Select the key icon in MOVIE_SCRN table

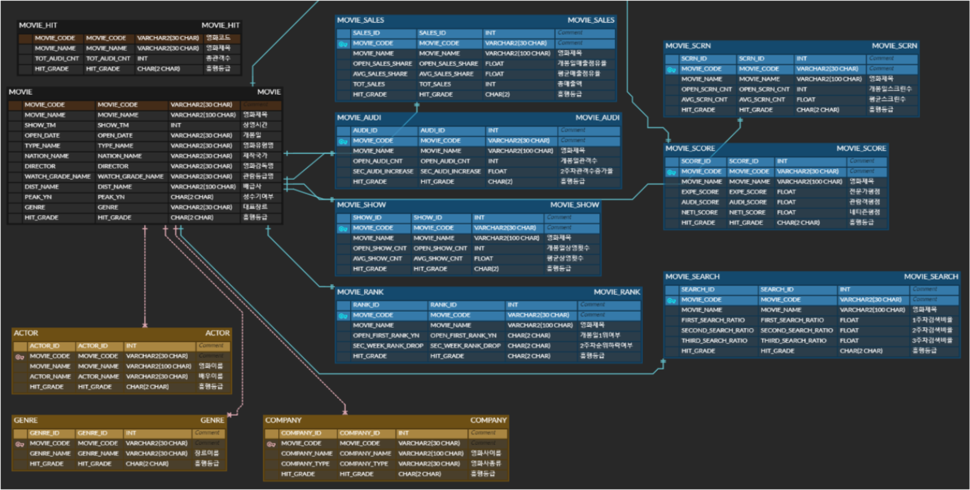pos(671,69)
